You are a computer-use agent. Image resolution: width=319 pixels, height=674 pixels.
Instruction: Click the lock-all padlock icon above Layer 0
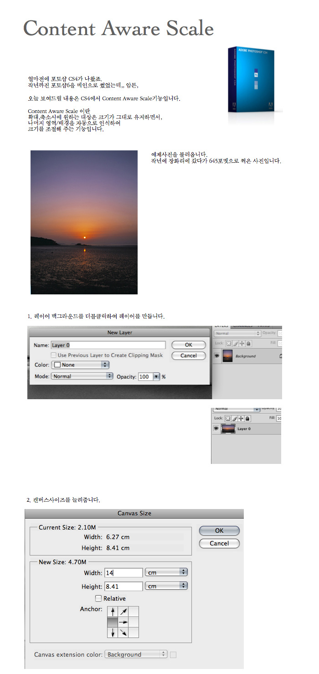tap(247, 418)
